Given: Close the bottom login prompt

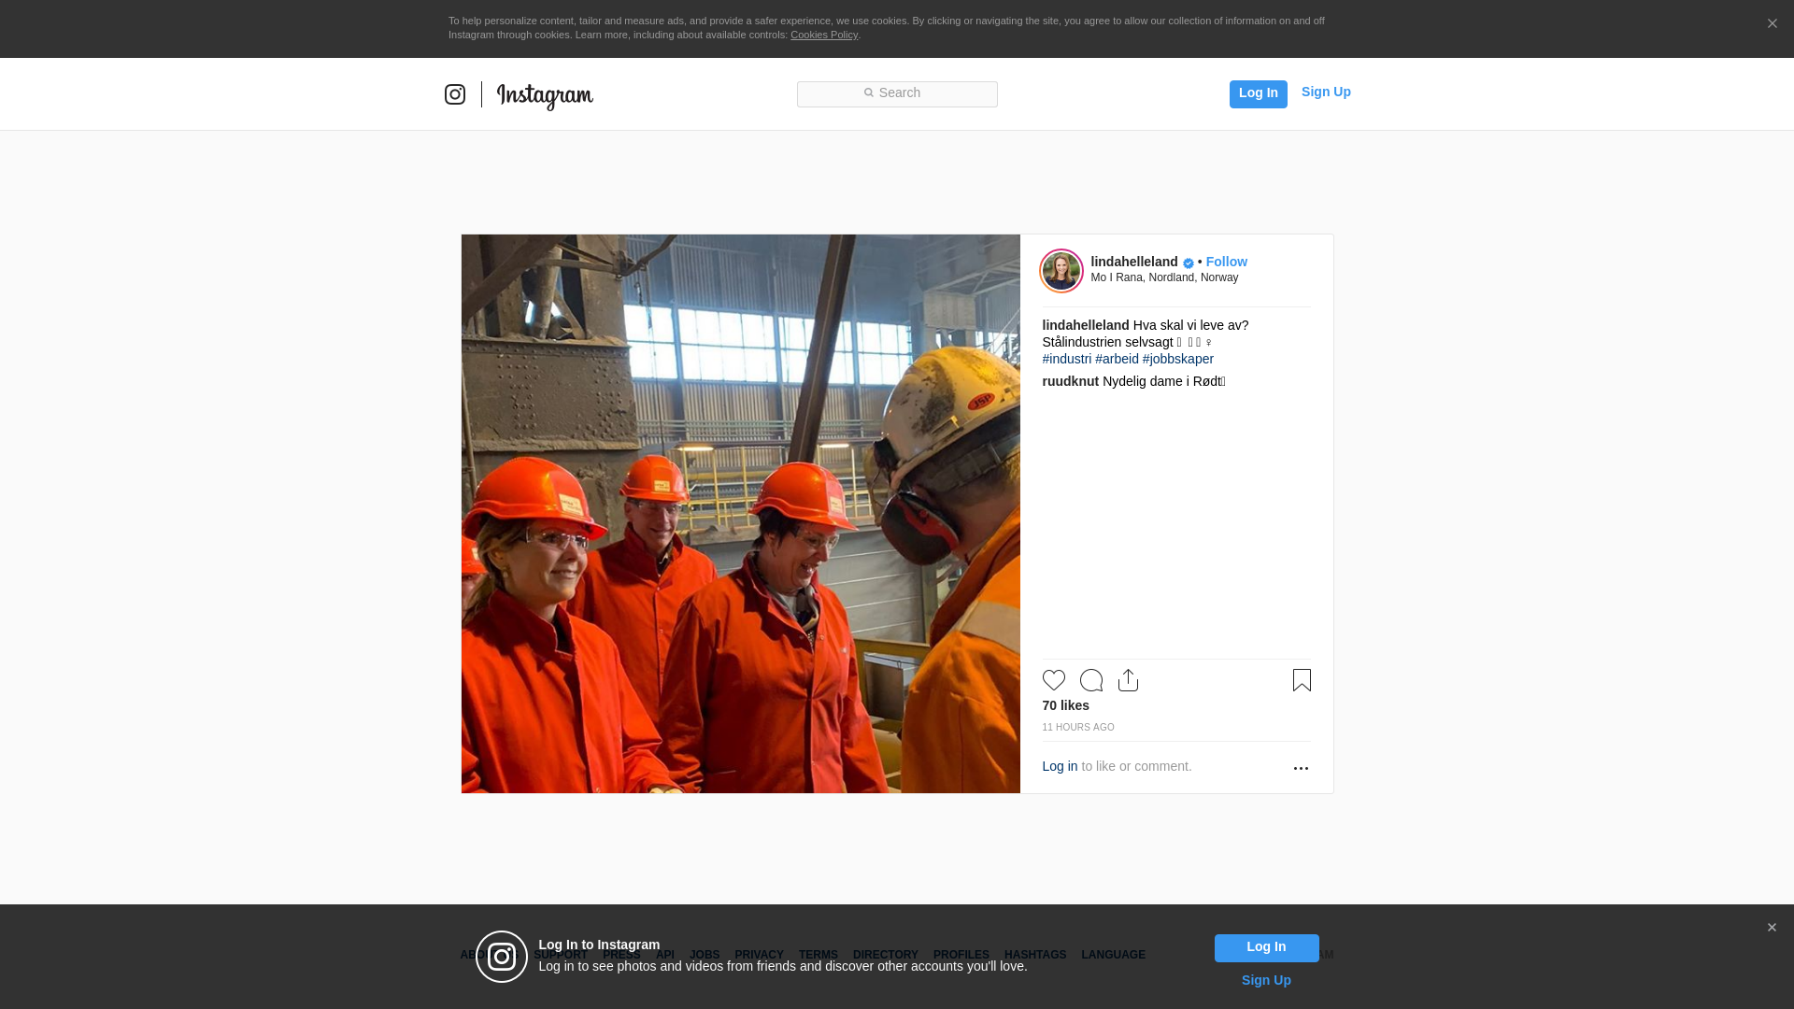Looking at the screenshot, I should click(x=1772, y=928).
